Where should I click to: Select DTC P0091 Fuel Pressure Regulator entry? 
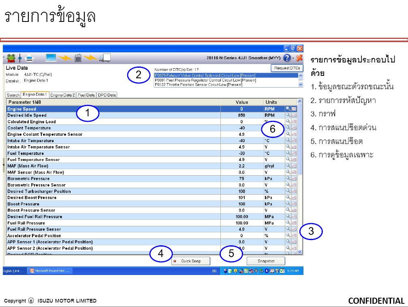point(226,80)
